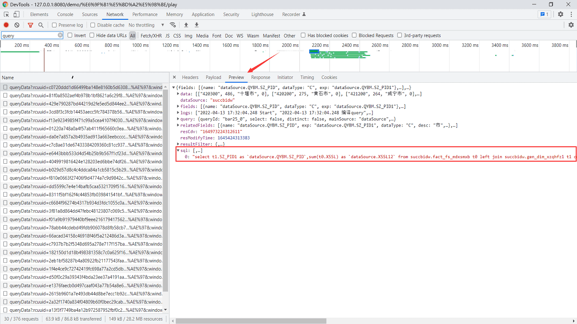
Task: Select the Fetch/XHR request type filter
Action: tap(151, 35)
